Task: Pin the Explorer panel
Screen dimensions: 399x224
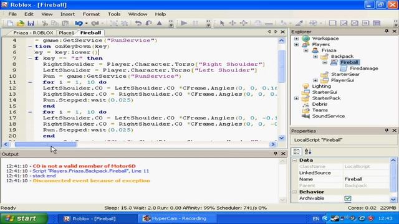Action: 387,31
